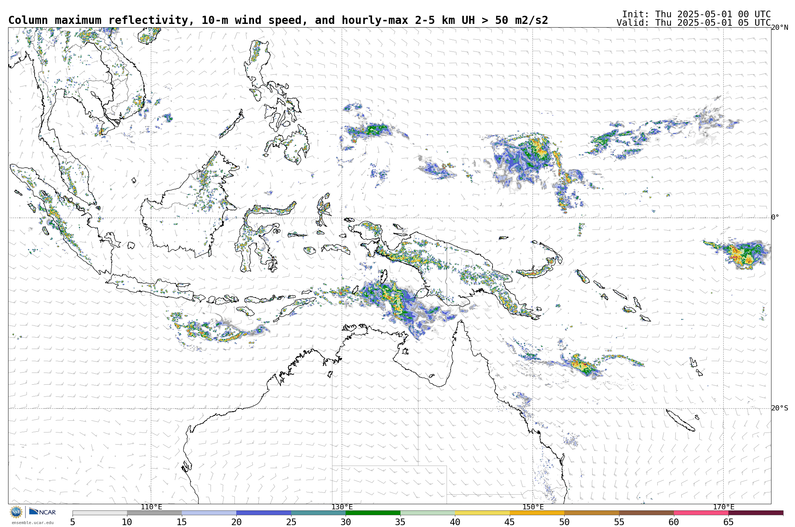Image resolution: width=795 pixels, height=527 pixels.
Task: Click colorbar tick label "40"
Action: tap(455, 522)
